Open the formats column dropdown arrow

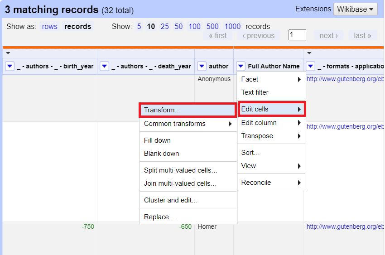(310, 67)
